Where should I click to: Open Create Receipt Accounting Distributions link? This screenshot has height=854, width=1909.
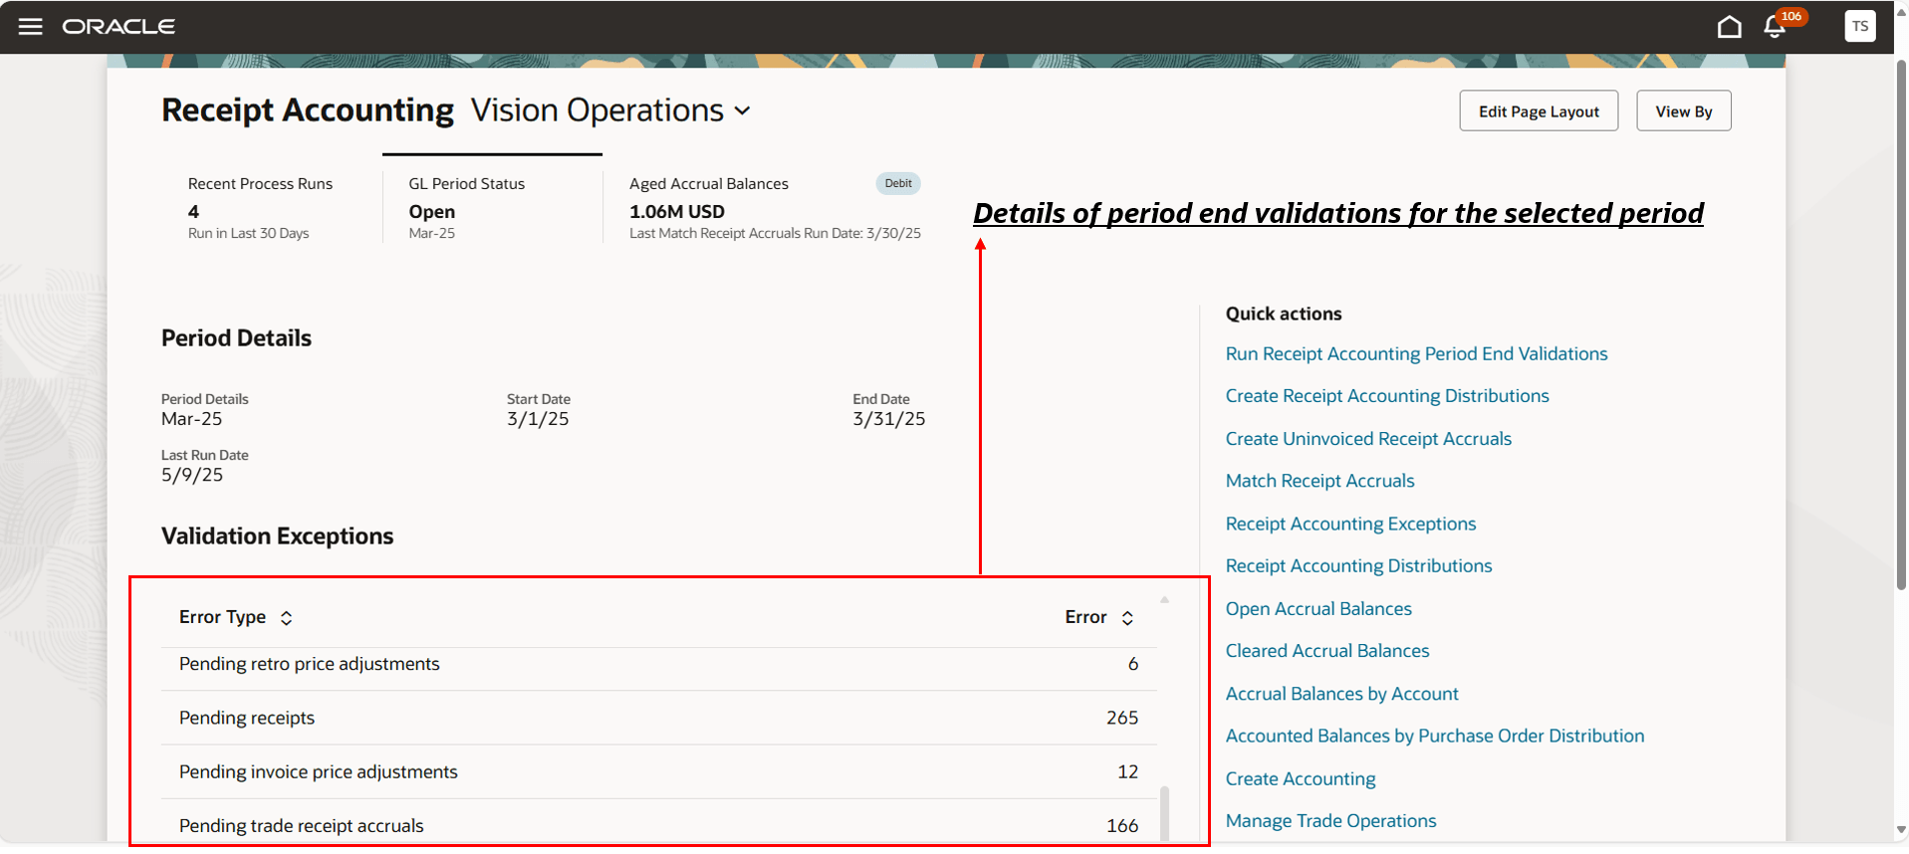[x=1387, y=396]
